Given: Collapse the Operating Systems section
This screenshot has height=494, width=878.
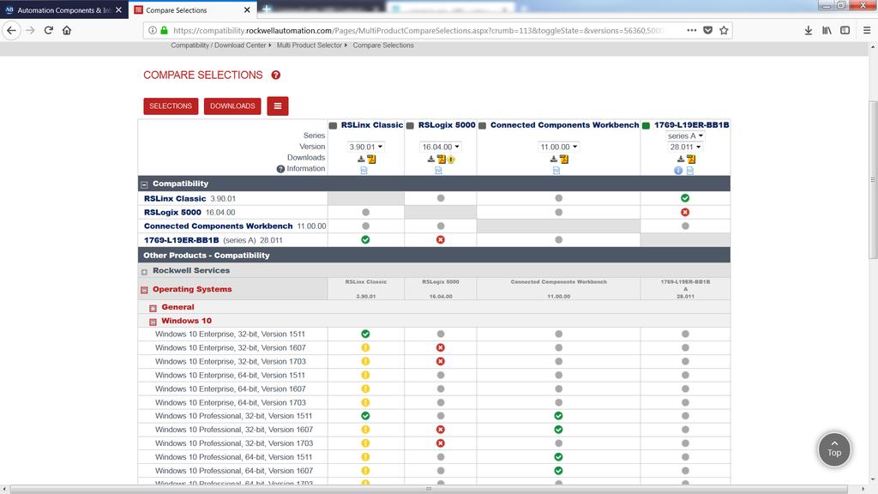Looking at the screenshot, I should pos(144,290).
